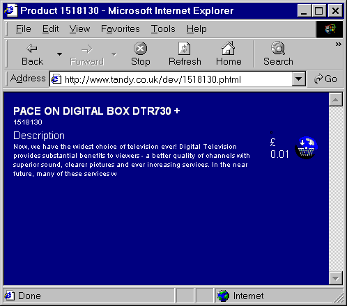
Task: Open the View menu
Action: coord(79,29)
